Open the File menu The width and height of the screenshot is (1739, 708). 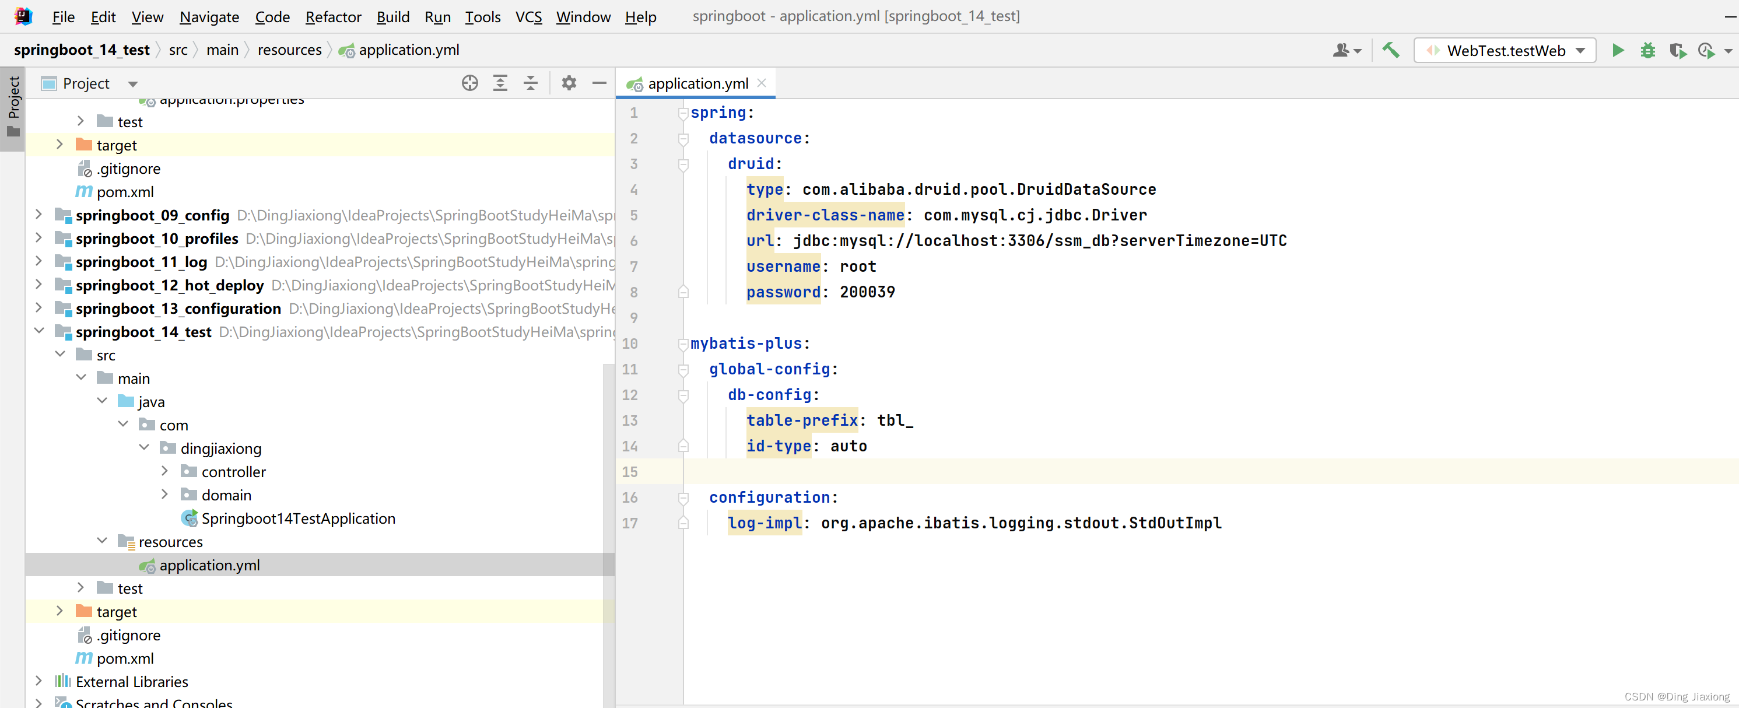64,16
